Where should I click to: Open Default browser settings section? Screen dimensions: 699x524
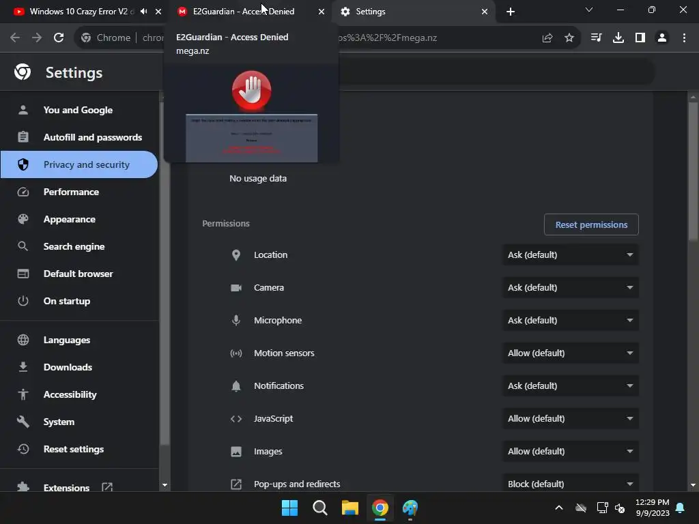point(79,274)
